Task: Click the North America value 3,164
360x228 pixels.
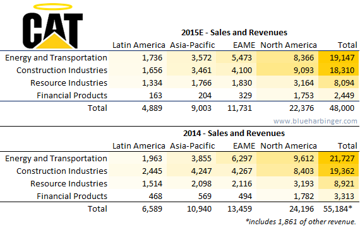Action: pyautogui.click(x=304, y=83)
